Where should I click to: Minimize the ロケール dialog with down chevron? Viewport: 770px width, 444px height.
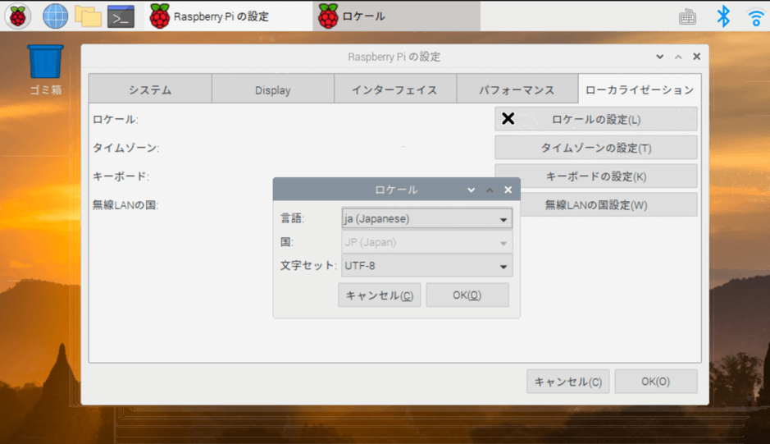(x=471, y=190)
